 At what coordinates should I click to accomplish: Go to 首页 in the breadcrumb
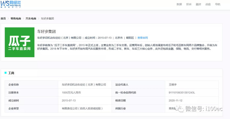pyautogui.click(x=3, y=18)
